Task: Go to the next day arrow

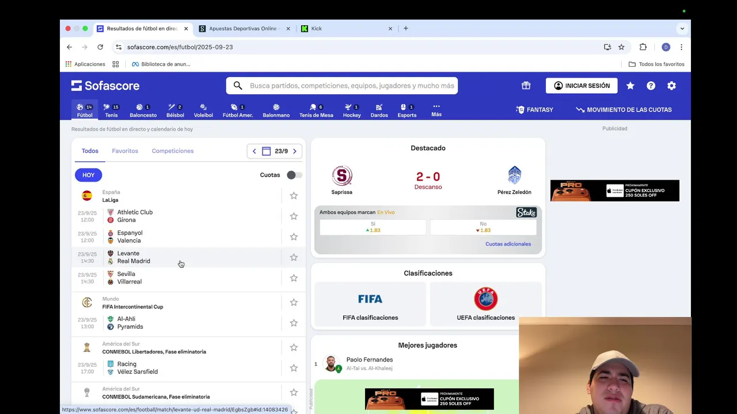Action: (295, 151)
